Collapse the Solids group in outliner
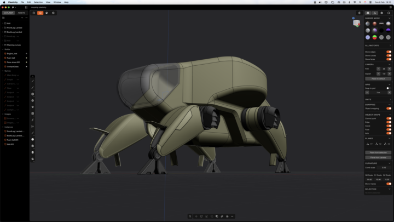The width and height of the screenshot is (394, 222). tap(3, 49)
